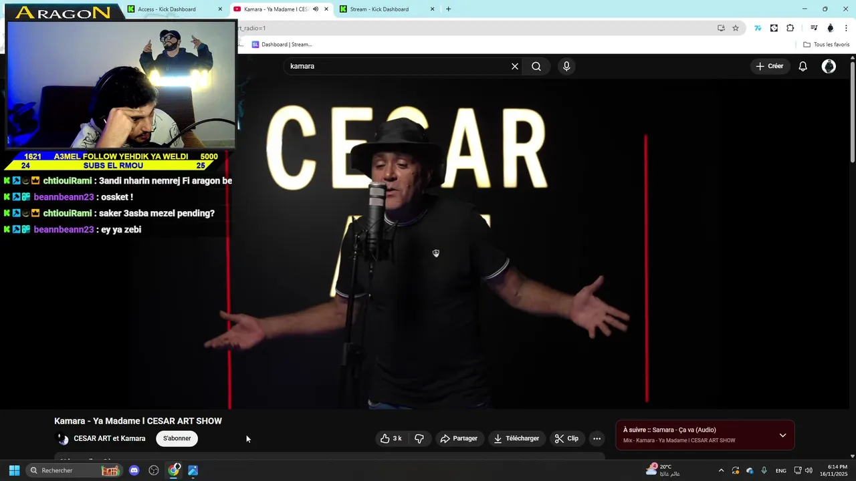Open Chrome from the taskbar
Image resolution: width=856 pixels, height=481 pixels.
pyautogui.click(x=174, y=470)
